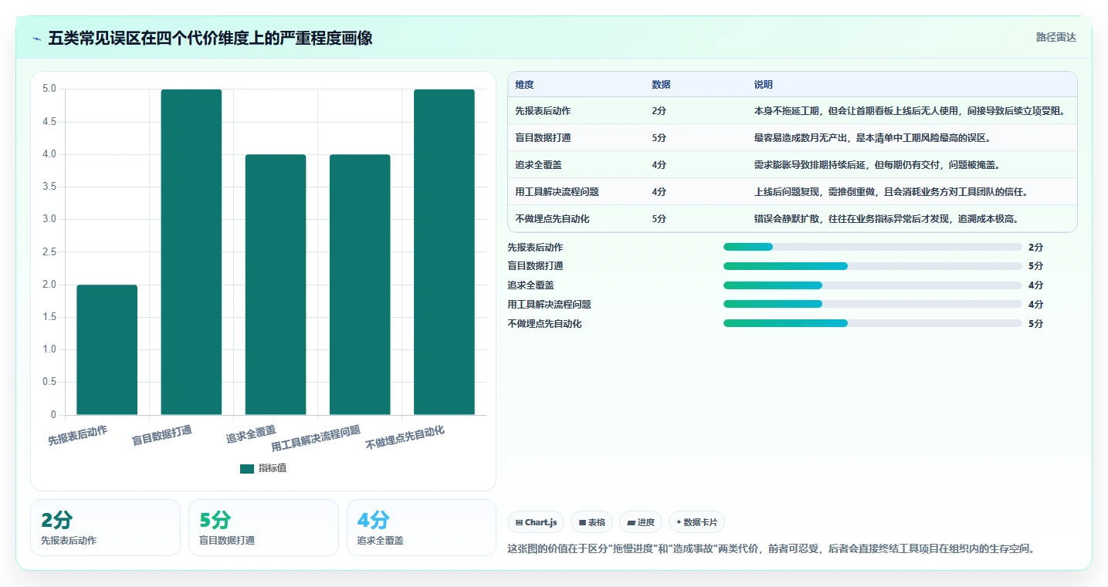Click the 先报表后动作 progress bar
Viewport: 1108px width, 587px height.
pos(873,247)
